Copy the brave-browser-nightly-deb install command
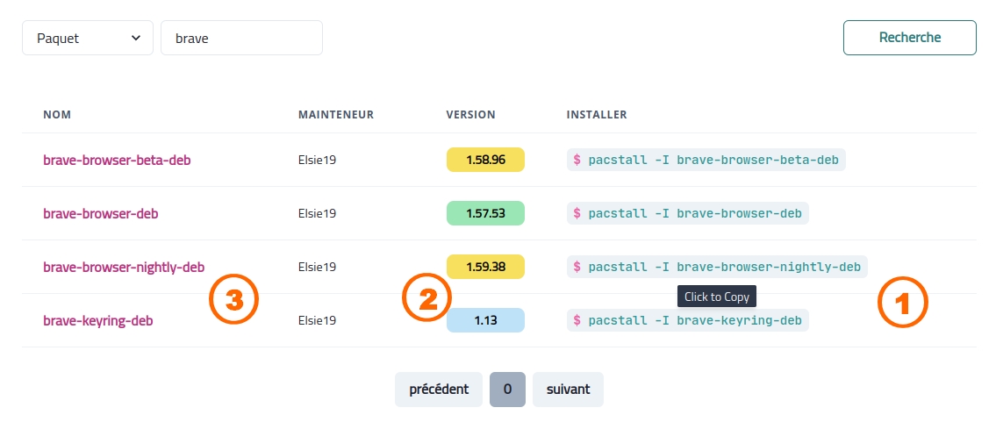The image size is (996, 422). tap(717, 267)
